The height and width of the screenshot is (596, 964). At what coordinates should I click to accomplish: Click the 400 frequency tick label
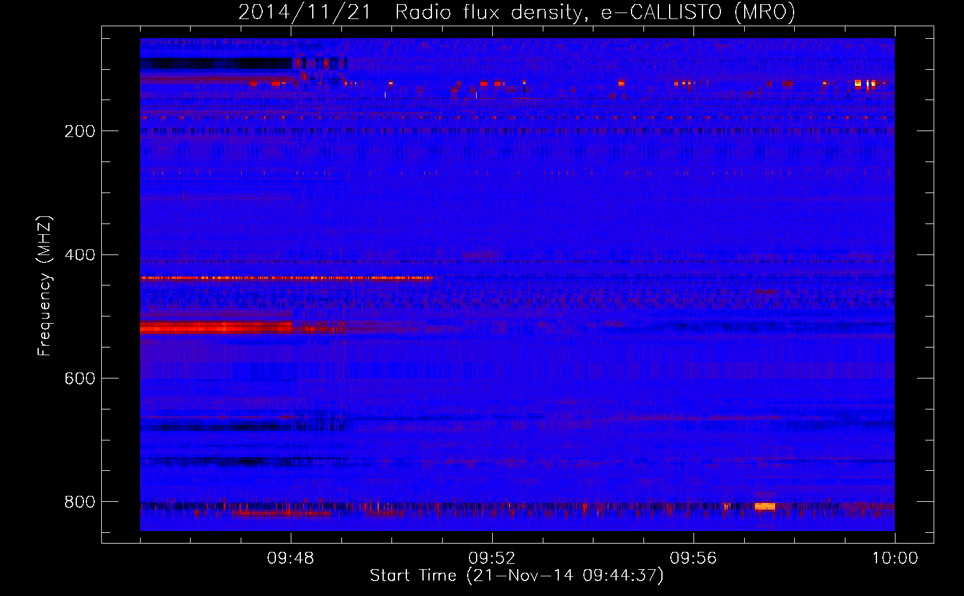point(80,255)
